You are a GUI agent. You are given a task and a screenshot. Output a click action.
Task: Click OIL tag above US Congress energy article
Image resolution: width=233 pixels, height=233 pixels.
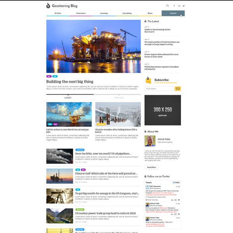click(x=78, y=190)
